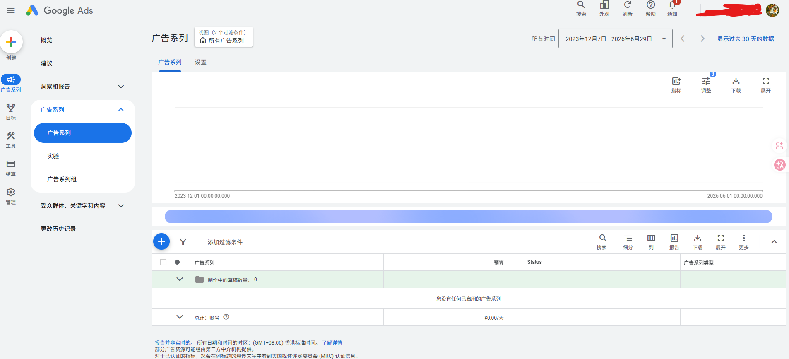
Task: Open the 所有广告系列 view selector
Action: (x=224, y=37)
